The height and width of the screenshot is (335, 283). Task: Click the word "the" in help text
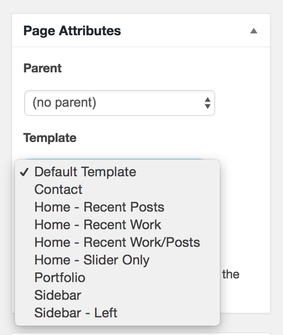231,274
